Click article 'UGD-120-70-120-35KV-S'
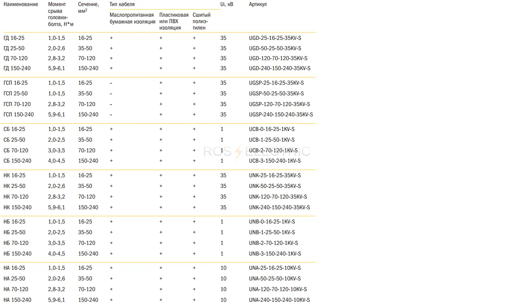Image resolution: width=514 pixels, height=305 pixels. click(278, 58)
